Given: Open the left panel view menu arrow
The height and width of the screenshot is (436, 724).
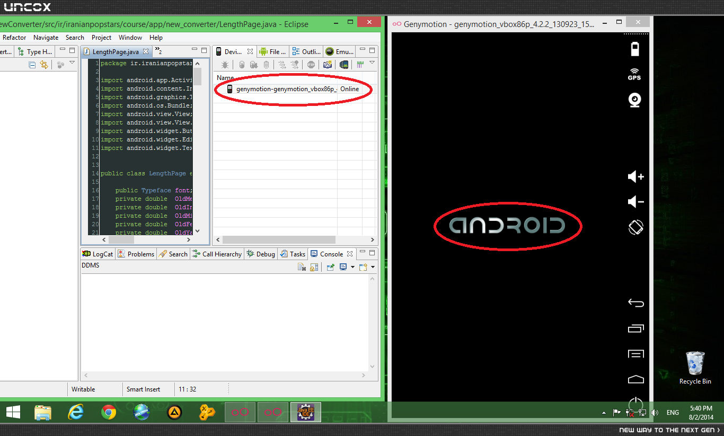Looking at the screenshot, I should click(x=72, y=63).
